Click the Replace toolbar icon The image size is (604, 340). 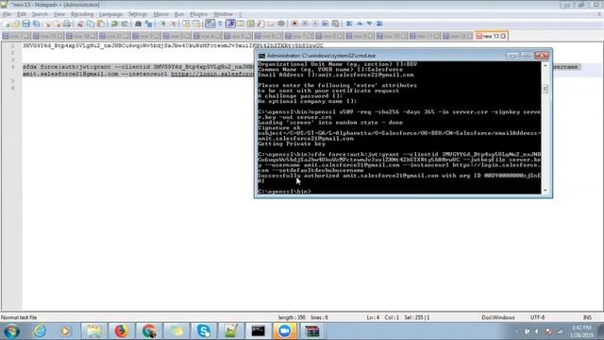(x=148, y=24)
